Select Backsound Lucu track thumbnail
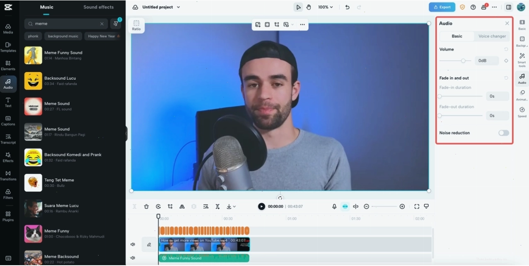This screenshot has height=266, width=529. pyautogui.click(x=33, y=81)
